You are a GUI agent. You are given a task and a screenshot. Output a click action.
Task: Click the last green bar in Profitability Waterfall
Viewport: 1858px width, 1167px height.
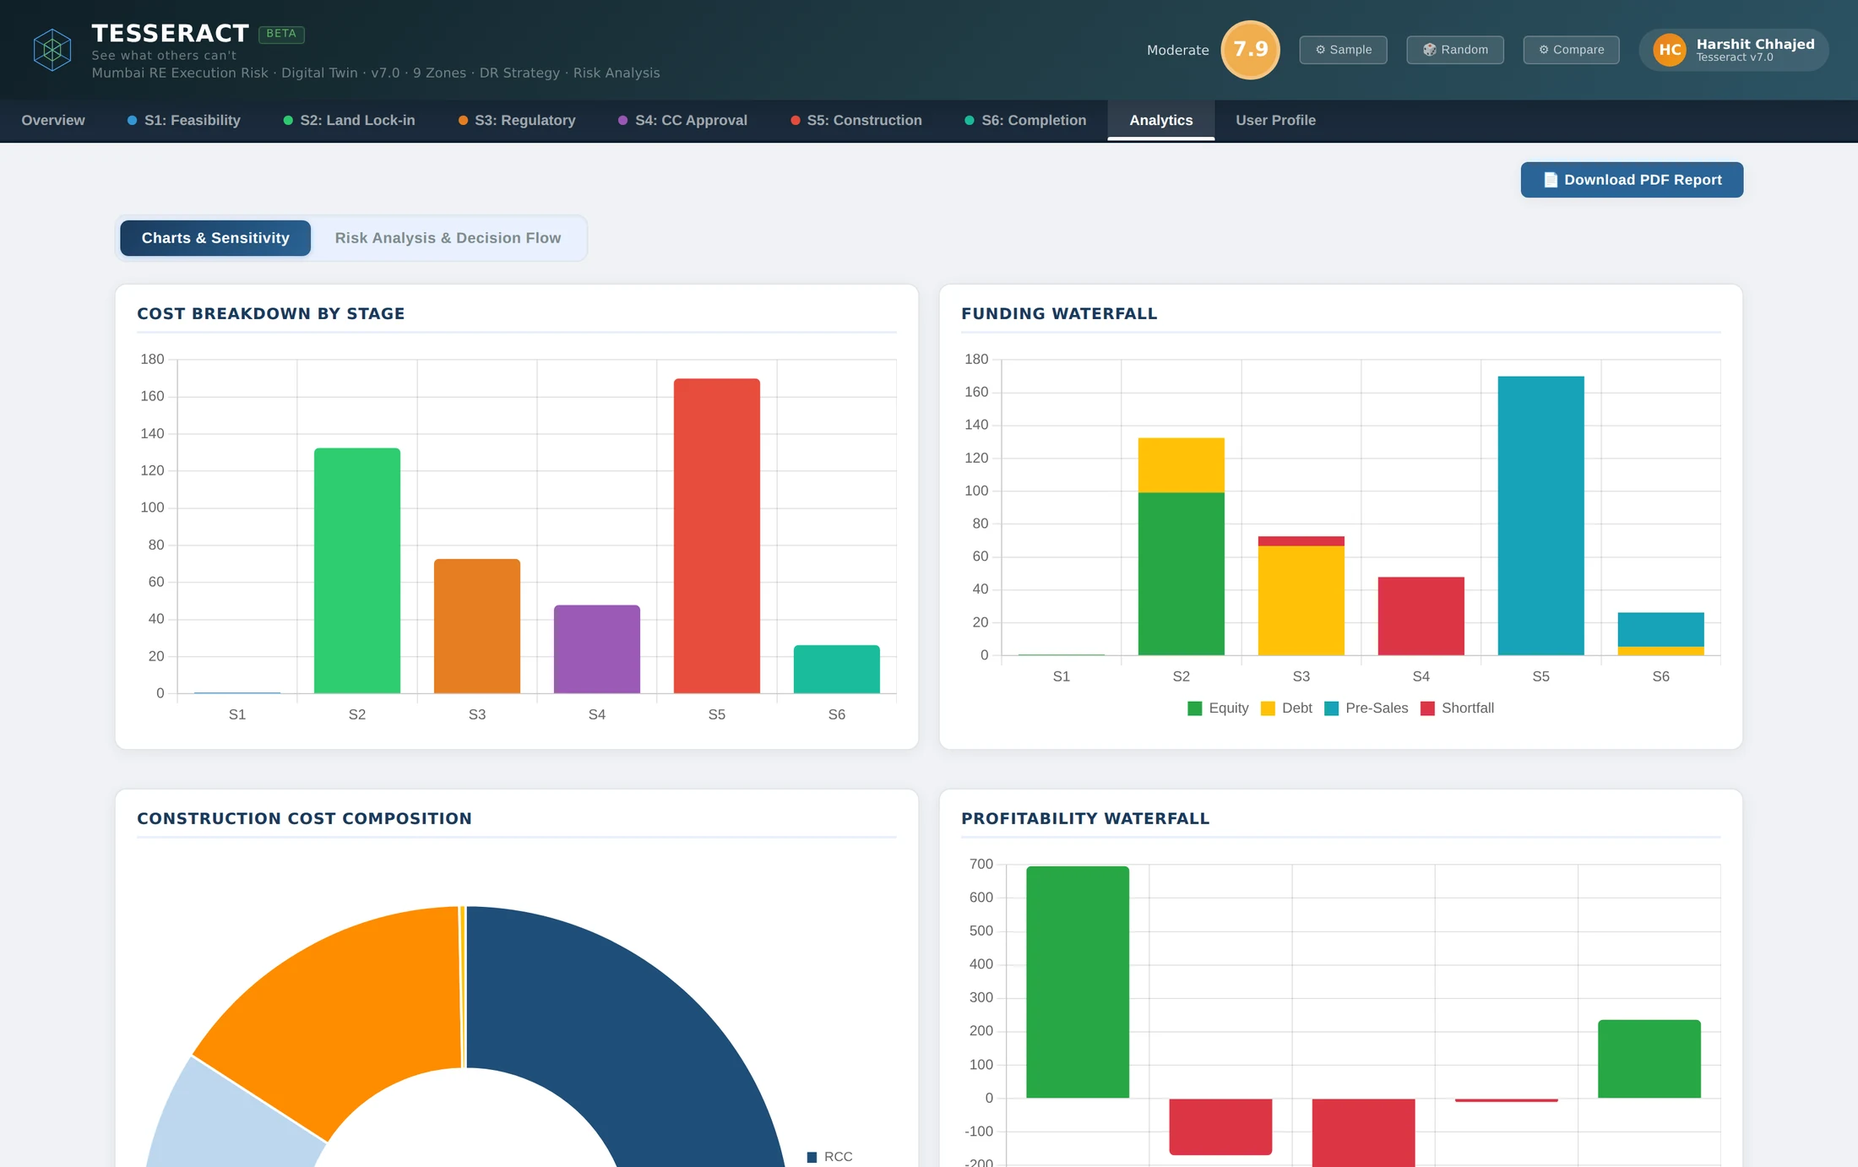tap(1649, 1059)
